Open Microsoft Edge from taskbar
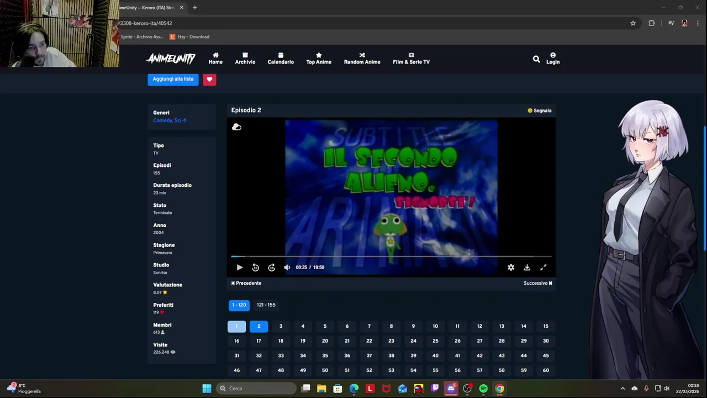 pyautogui.click(x=353, y=389)
